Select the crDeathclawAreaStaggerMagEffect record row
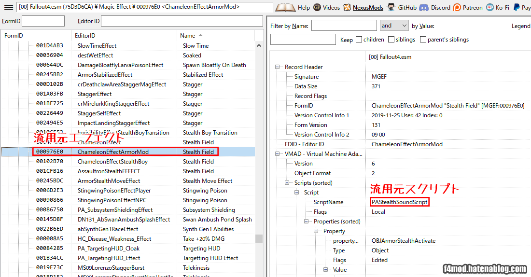 coord(128,84)
